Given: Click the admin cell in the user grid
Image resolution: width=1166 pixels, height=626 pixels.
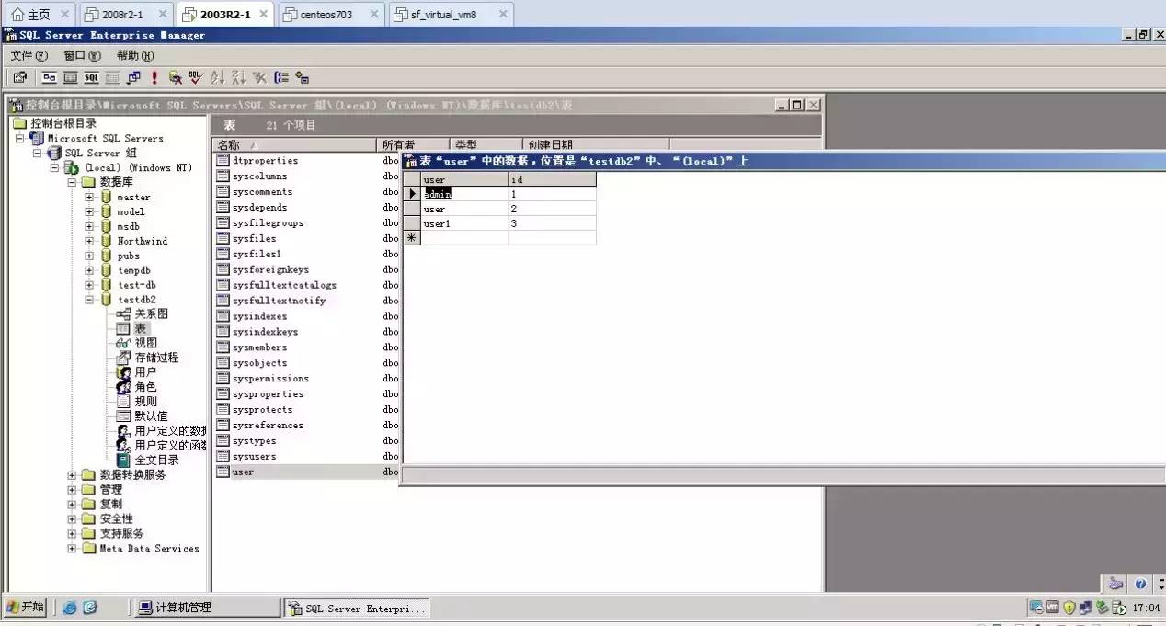Looking at the screenshot, I should [464, 194].
